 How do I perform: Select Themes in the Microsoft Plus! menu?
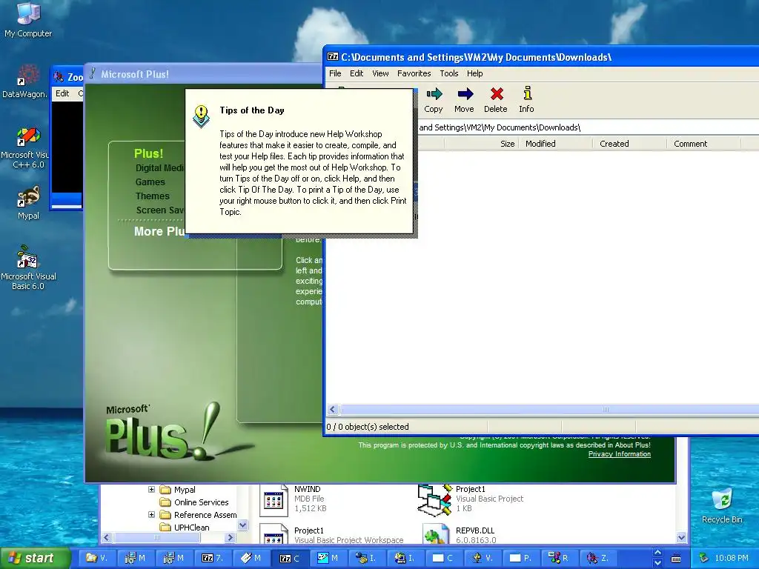click(x=153, y=196)
